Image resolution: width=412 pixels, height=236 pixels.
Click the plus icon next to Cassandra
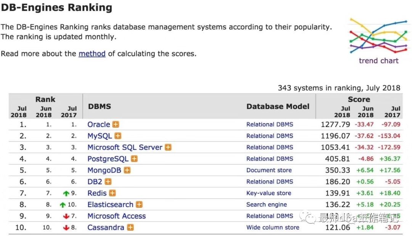[130, 228]
